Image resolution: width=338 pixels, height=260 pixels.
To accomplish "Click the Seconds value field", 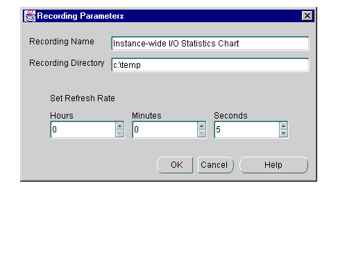I will (247, 130).
